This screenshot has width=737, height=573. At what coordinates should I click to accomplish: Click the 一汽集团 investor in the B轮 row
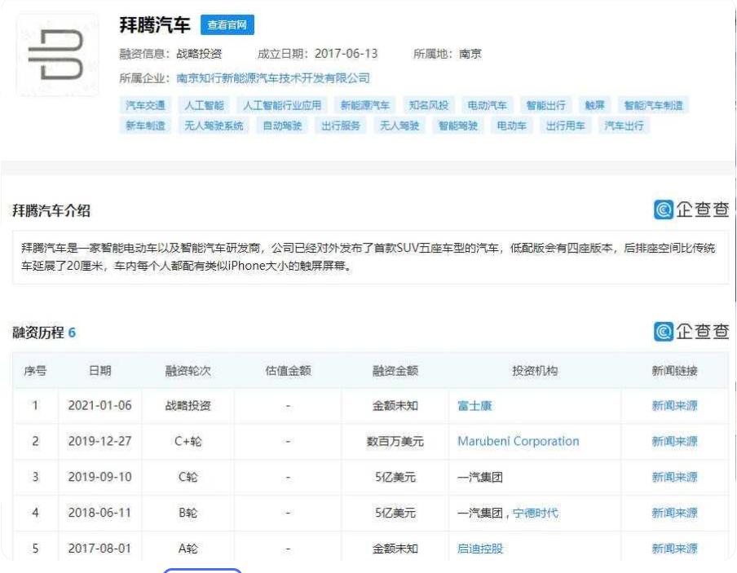(480, 513)
